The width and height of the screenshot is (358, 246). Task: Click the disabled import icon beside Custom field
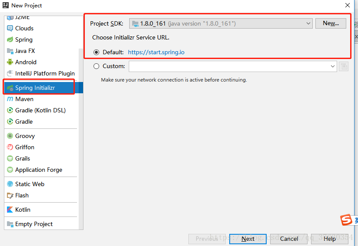point(343,66)
